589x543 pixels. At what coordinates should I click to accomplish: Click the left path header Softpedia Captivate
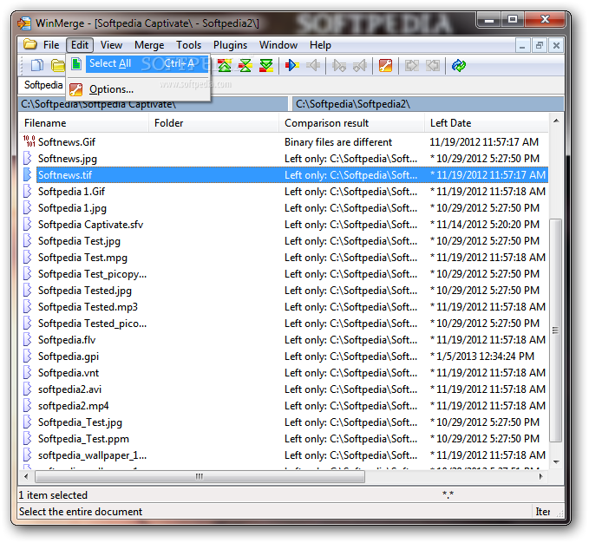pos(154,103)
